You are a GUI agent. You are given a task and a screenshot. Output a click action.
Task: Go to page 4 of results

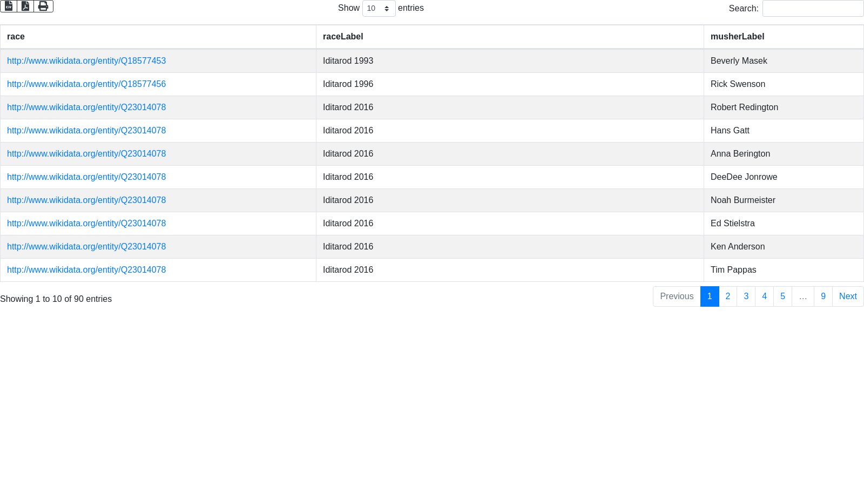point(764,296)
